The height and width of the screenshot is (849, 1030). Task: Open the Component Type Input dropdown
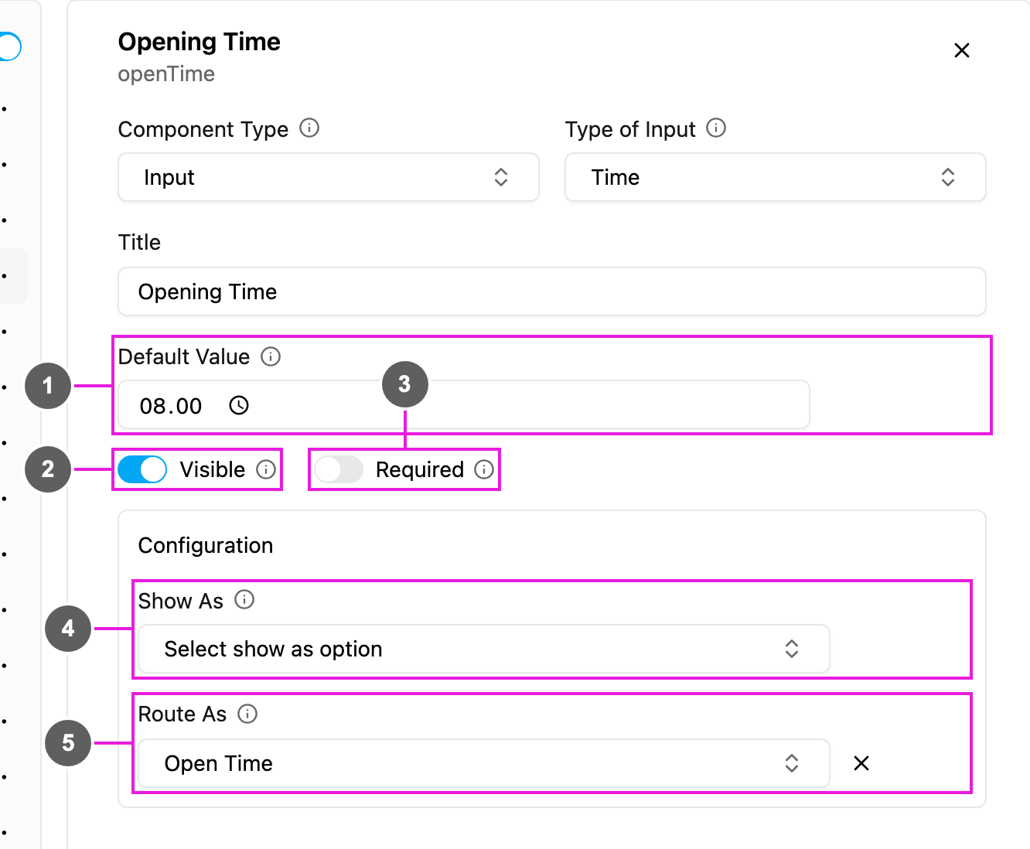point(329,177)
